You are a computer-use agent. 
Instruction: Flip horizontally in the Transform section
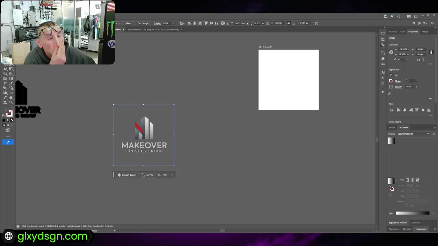click(418, 60)
